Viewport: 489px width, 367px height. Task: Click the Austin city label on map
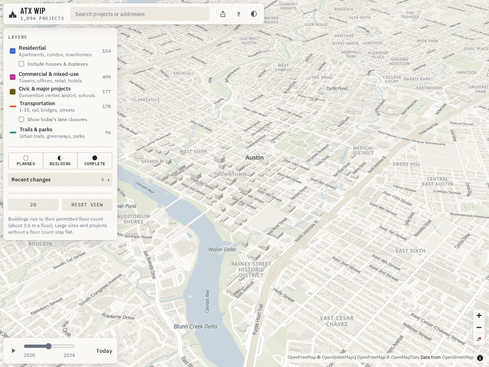click(x=255, y=157)
